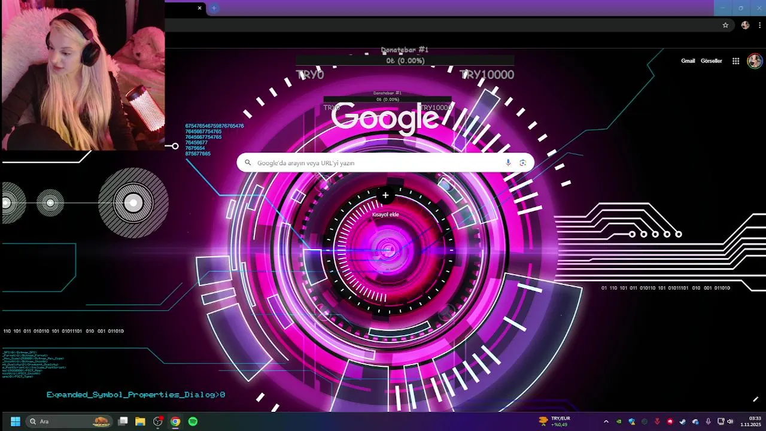The height and width of the screenshot is (431, 766).
Task: Open the microphone tray icon
Action: coord(709,421)
